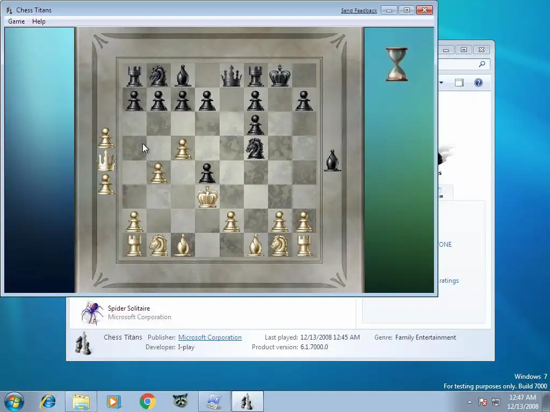Open the Help menu

39,21
